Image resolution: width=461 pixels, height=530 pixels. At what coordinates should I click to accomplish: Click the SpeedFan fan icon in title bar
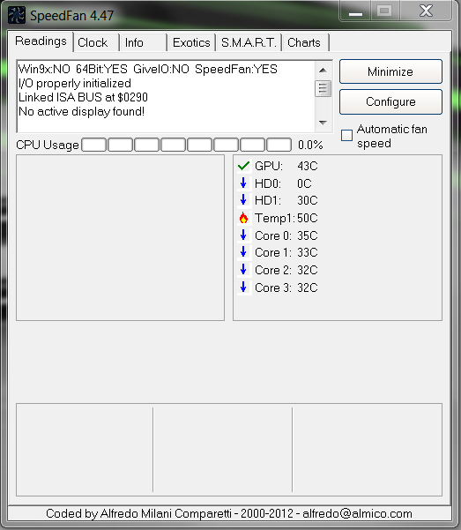pos(16,15)
